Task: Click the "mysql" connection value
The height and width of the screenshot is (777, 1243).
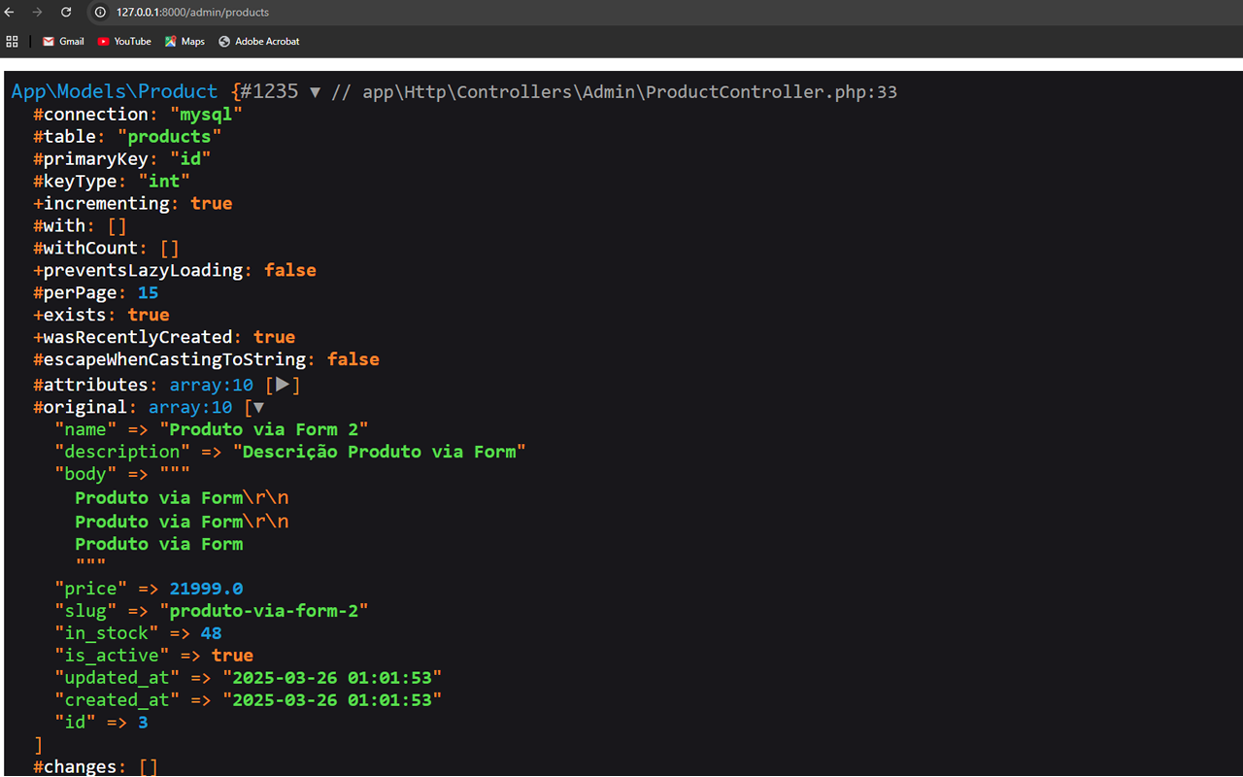Action: tap(206, 115)
